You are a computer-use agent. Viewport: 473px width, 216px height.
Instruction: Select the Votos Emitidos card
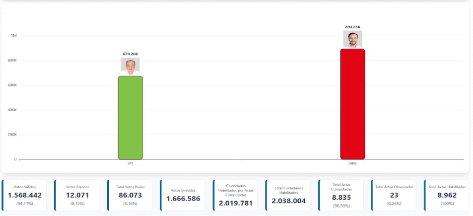coord(184,195)
